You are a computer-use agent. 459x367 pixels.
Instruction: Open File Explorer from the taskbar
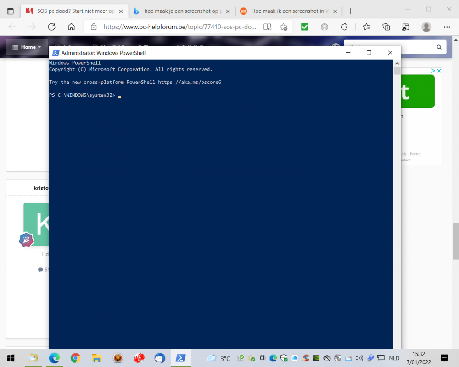[96, 358]
